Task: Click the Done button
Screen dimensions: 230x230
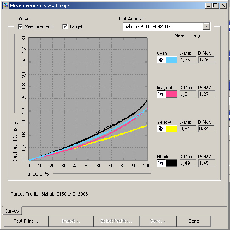Action: [x=194, y=221]
